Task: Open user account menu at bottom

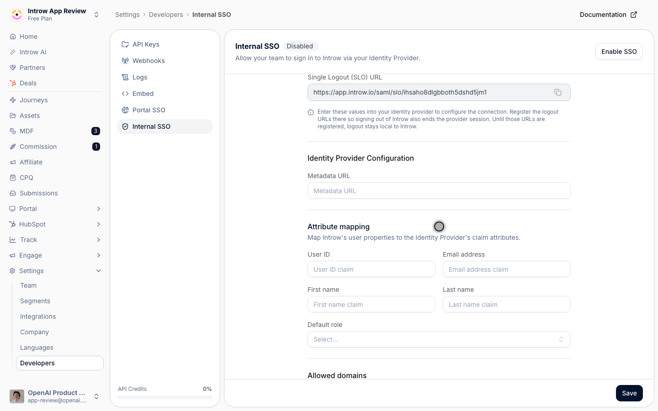Action: [55, 396]
